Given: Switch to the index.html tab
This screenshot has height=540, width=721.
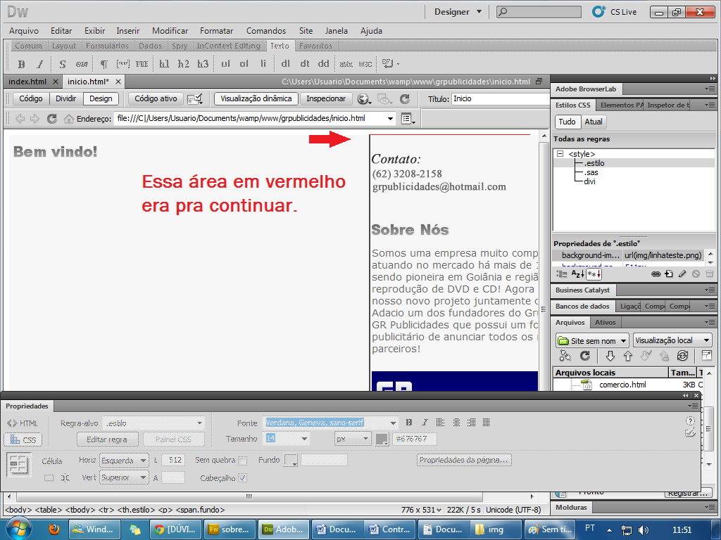Looking at the screenshot, I should (x=27, y=81).
